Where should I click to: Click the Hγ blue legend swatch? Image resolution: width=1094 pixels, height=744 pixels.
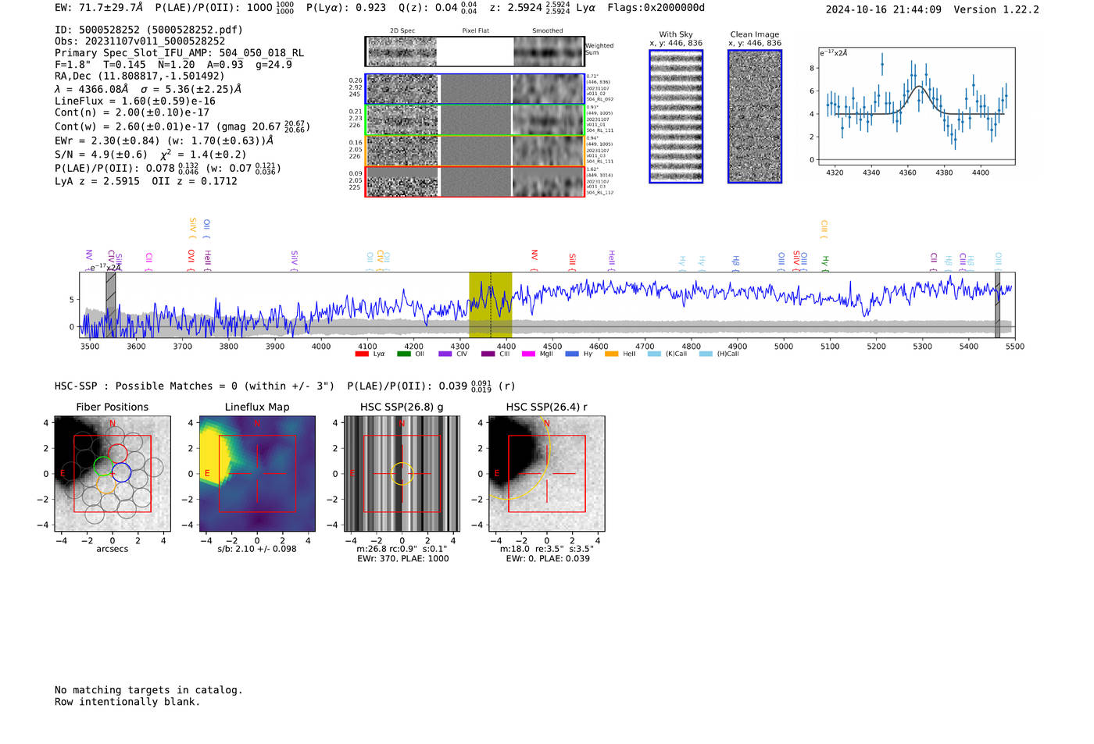[x=572, y=354]
